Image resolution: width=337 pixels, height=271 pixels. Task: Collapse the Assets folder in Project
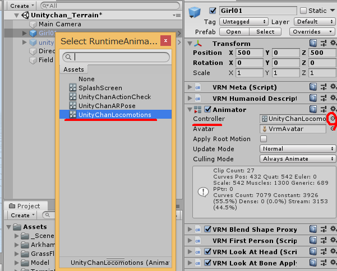[x=8, y=227]
